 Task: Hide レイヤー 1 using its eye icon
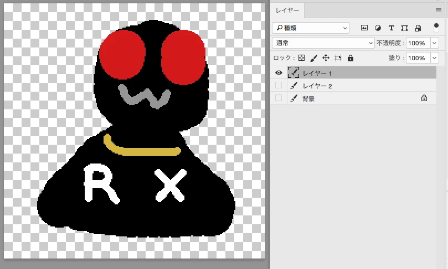coord(279,73)
